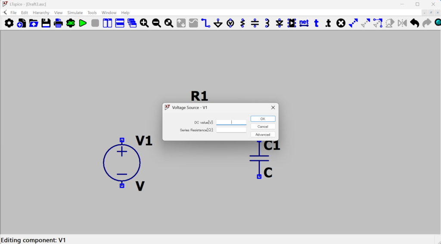
Task: Select the Draw Wire tool
Action: (206, 23)
